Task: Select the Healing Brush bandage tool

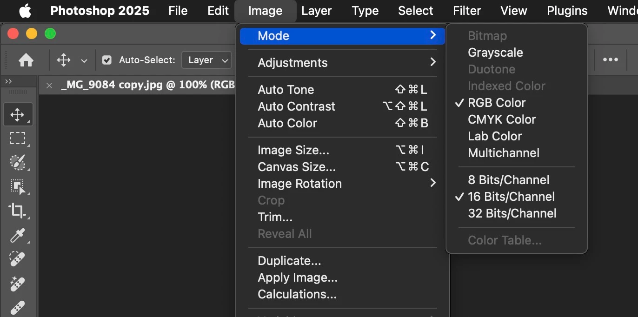Action: (18, 307)
